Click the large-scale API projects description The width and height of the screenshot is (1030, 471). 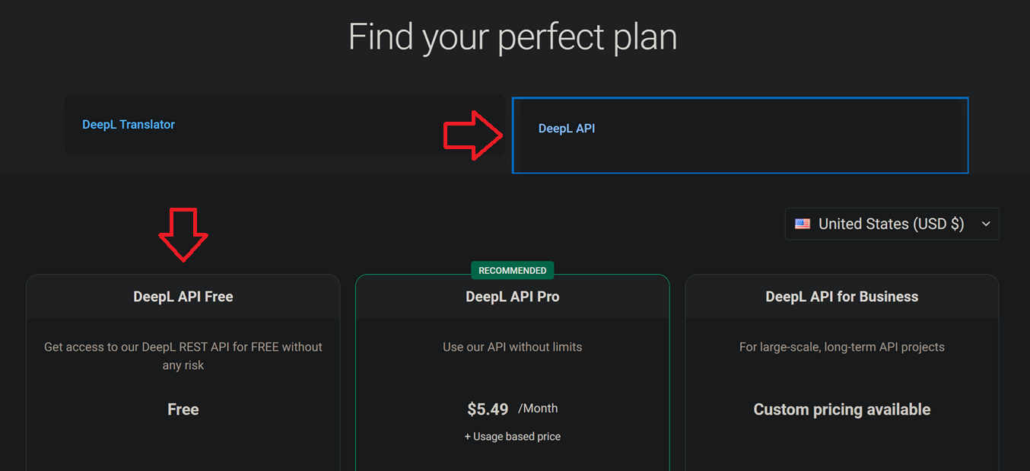click(842, 347)
